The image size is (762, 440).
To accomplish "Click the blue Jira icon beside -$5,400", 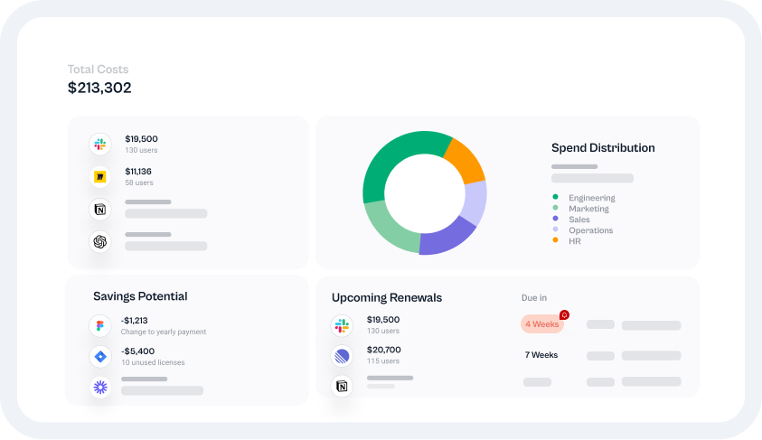I will [x=99, y=357].
